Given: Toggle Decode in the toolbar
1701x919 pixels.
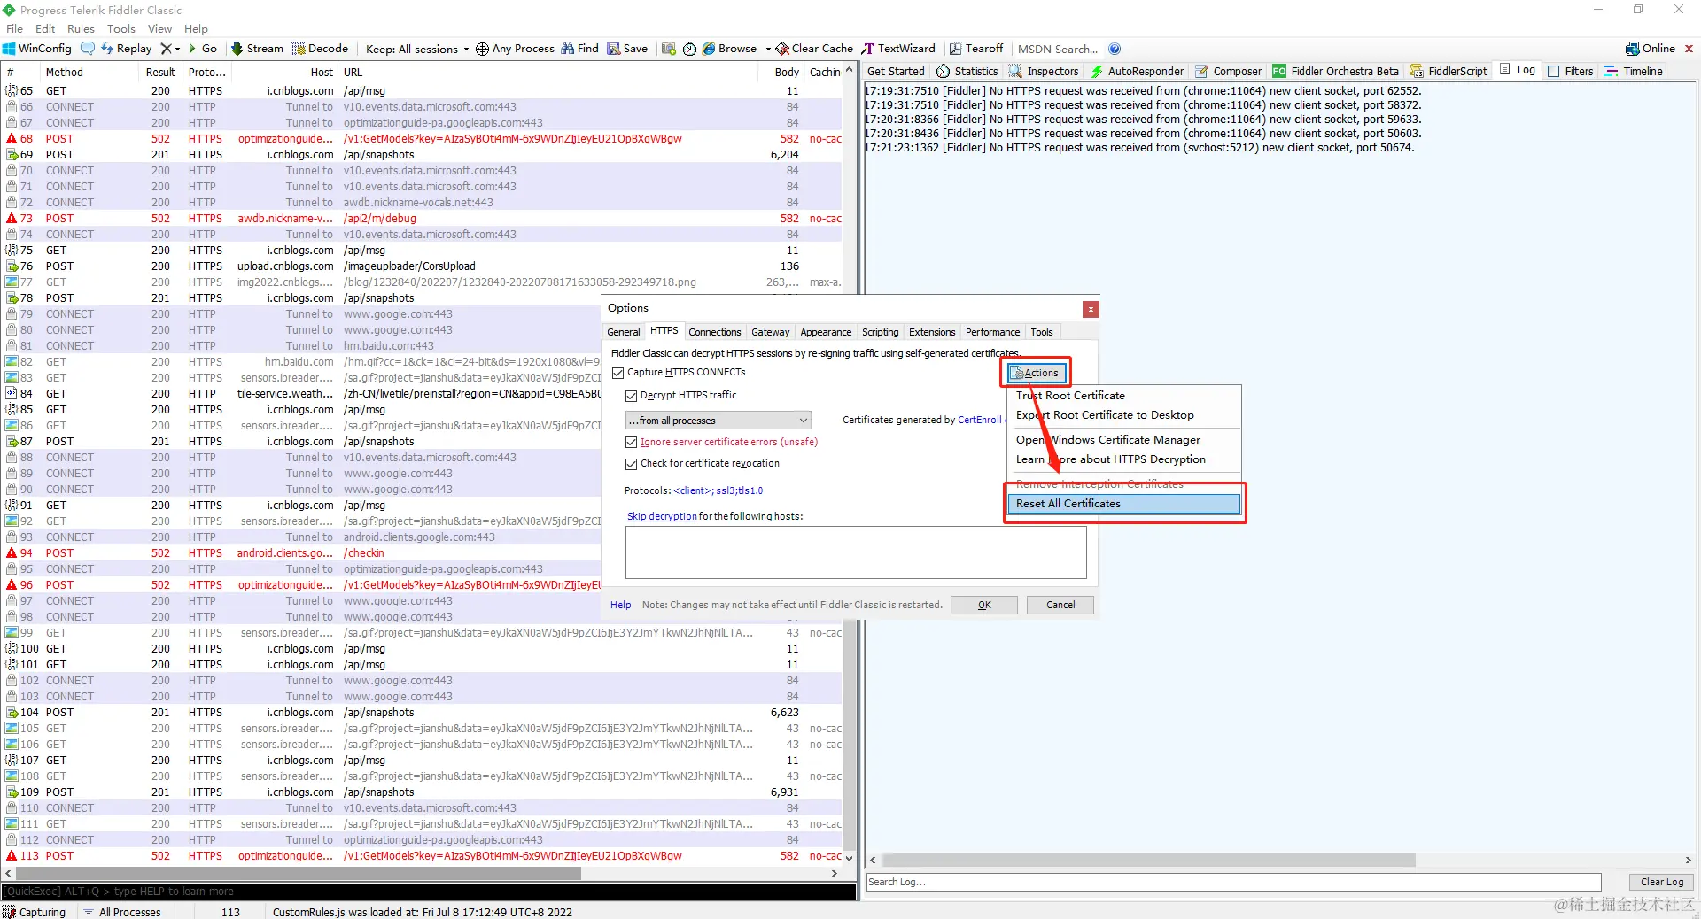Looking at the screenshot, I should click(x=320, y=49).
